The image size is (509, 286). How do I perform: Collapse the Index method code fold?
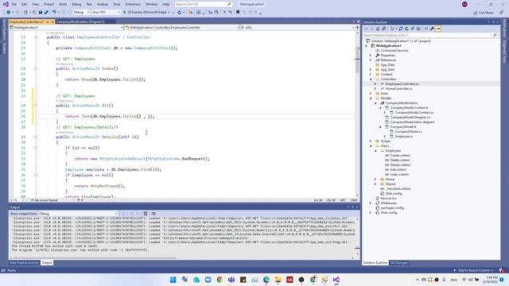pyautogui.click(x=36, y=69)
